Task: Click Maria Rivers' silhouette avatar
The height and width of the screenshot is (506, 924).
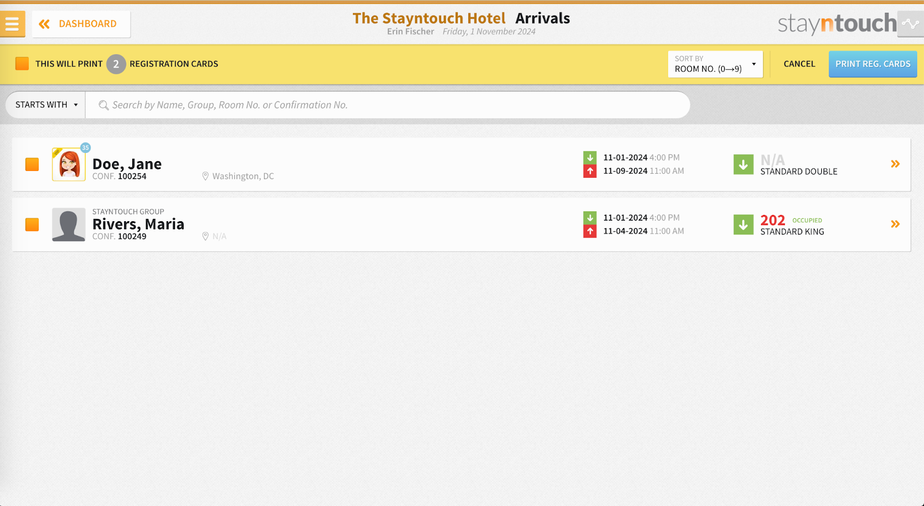Action: 69,225
